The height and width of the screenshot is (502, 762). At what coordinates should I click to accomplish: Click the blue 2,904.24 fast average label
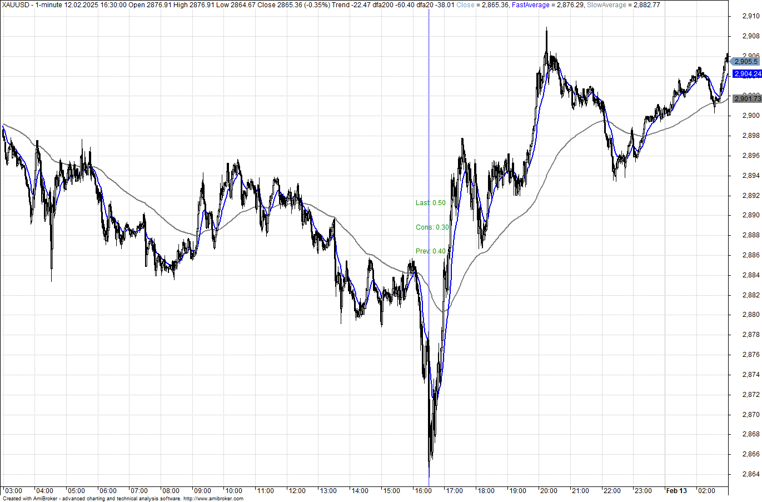point(747,74)
